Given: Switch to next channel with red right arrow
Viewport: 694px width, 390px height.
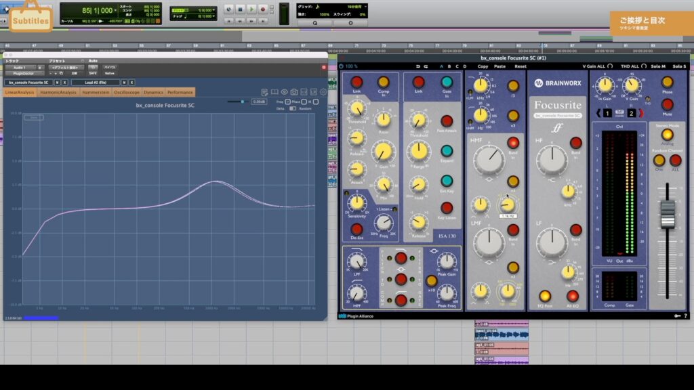Looking at the screenshot, I should 641,113.
